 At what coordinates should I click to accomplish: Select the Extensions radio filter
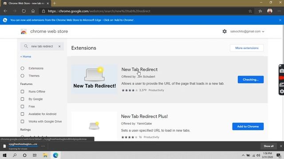(22, 68)
